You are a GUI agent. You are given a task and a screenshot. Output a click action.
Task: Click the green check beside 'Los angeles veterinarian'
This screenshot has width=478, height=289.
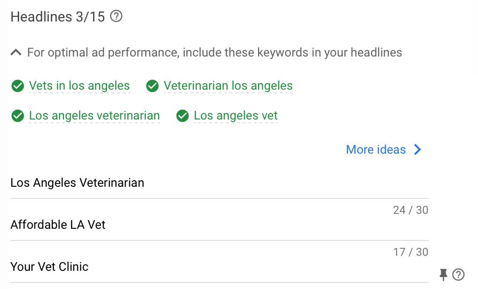[x=18, y=116]
